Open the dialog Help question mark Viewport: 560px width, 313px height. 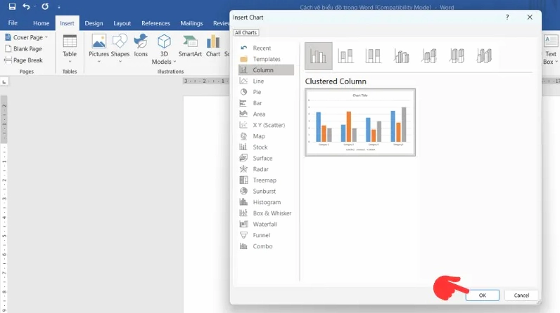[507, 17]
